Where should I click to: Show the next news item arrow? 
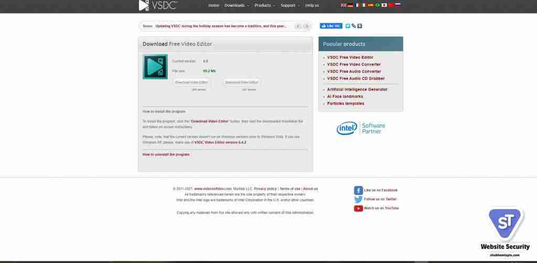pos(306,26)
